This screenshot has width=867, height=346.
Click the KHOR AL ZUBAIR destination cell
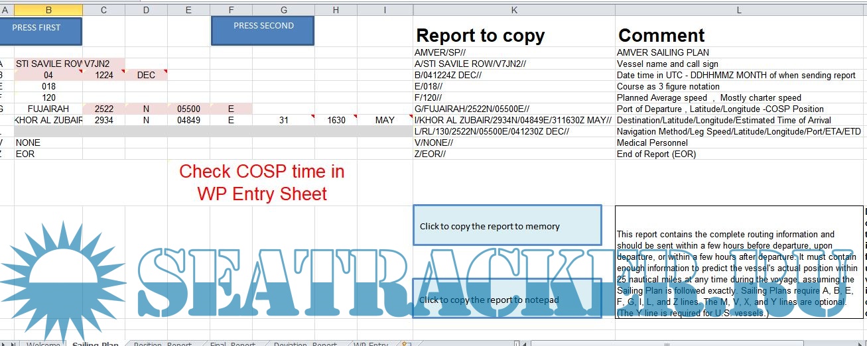pyautogui.click(x=48, y=120)
